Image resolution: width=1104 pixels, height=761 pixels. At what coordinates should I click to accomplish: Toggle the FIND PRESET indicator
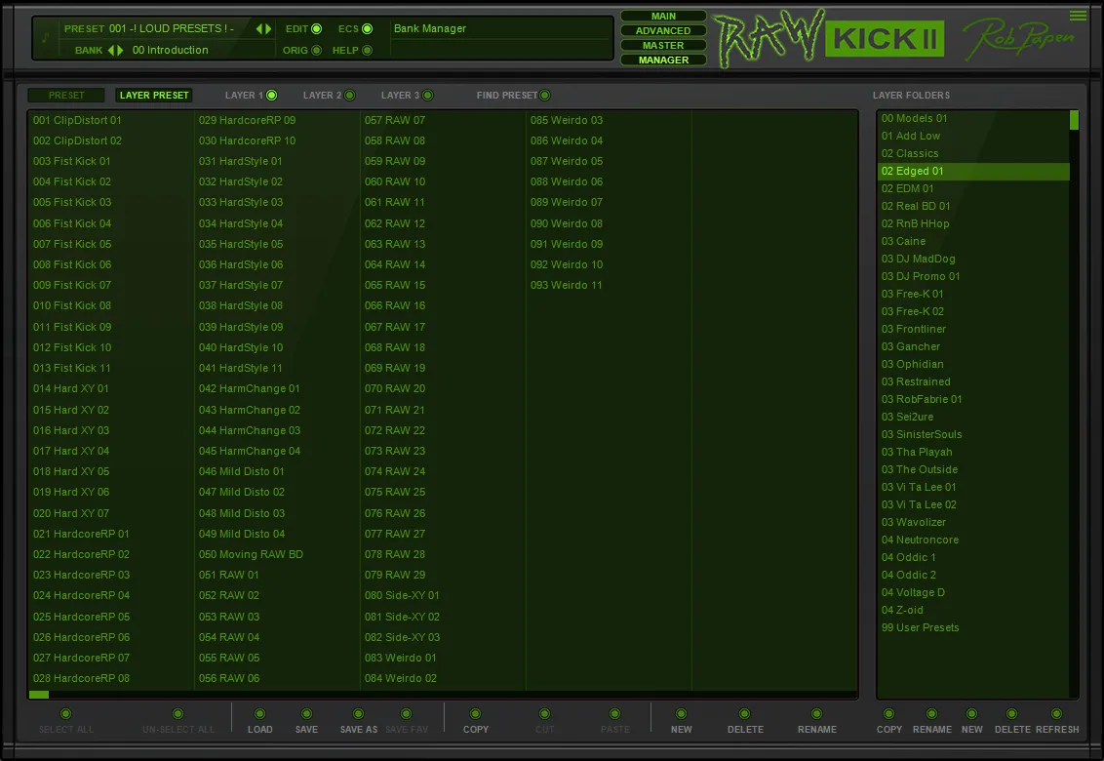click(x=545, y=96)
